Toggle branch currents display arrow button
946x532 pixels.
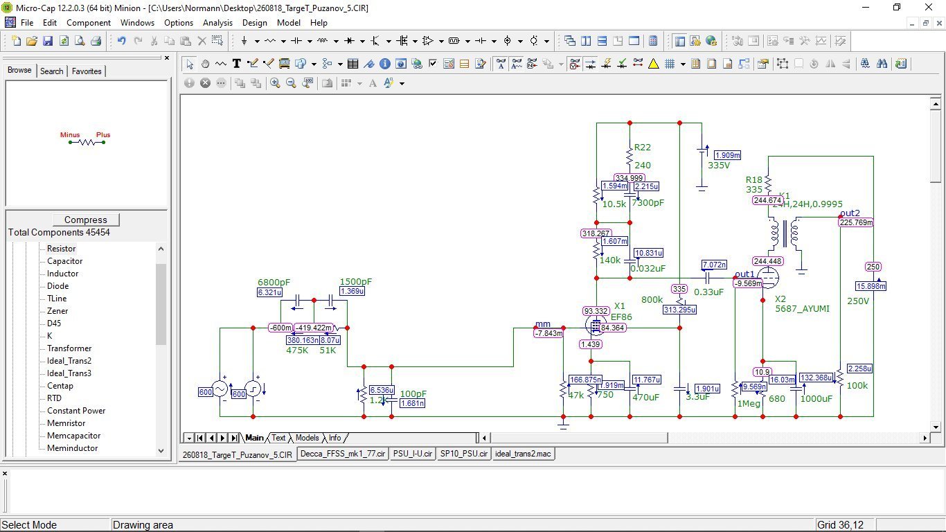[590, 64]
